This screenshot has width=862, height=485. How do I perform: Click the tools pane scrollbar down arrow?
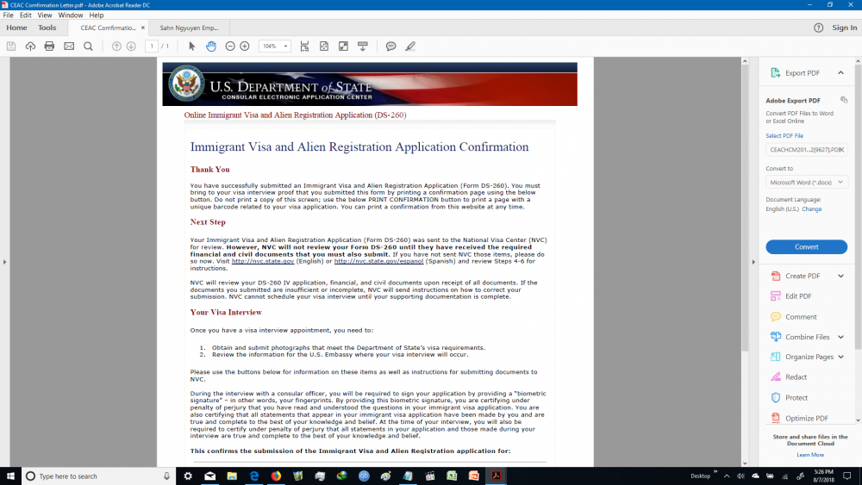tap(859, 420)
